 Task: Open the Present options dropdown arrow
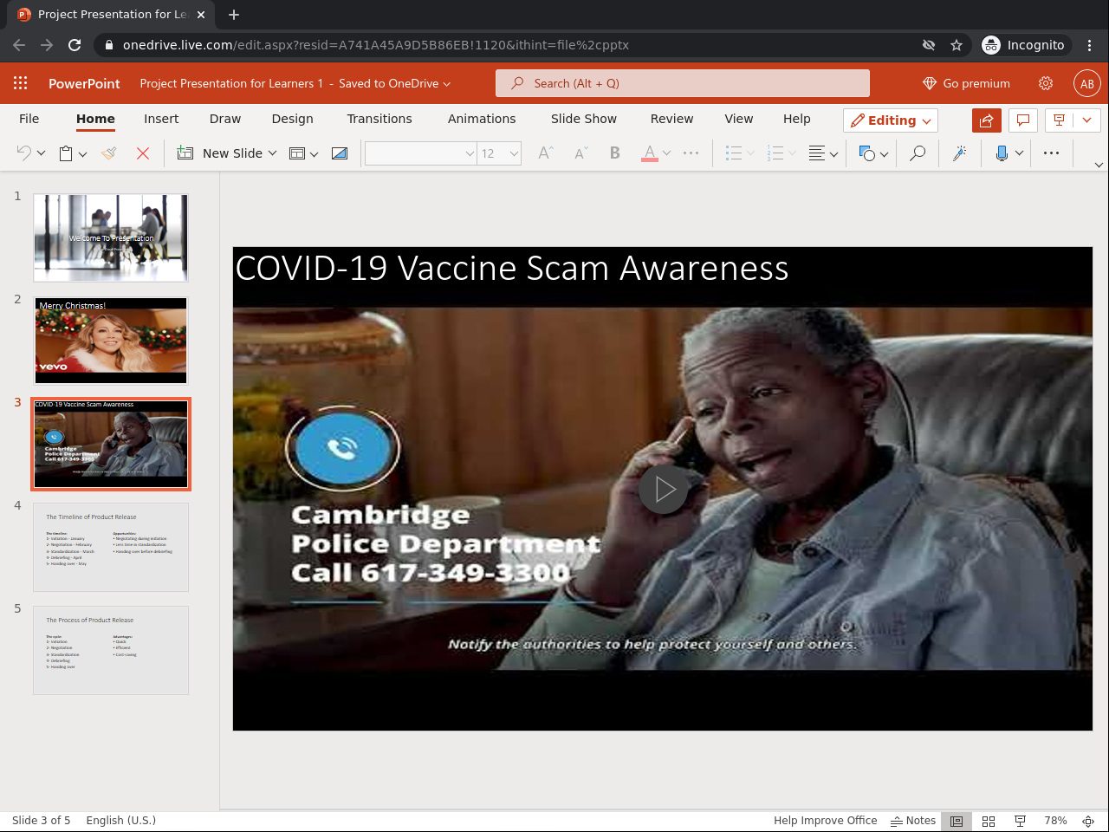point(1086,120)
